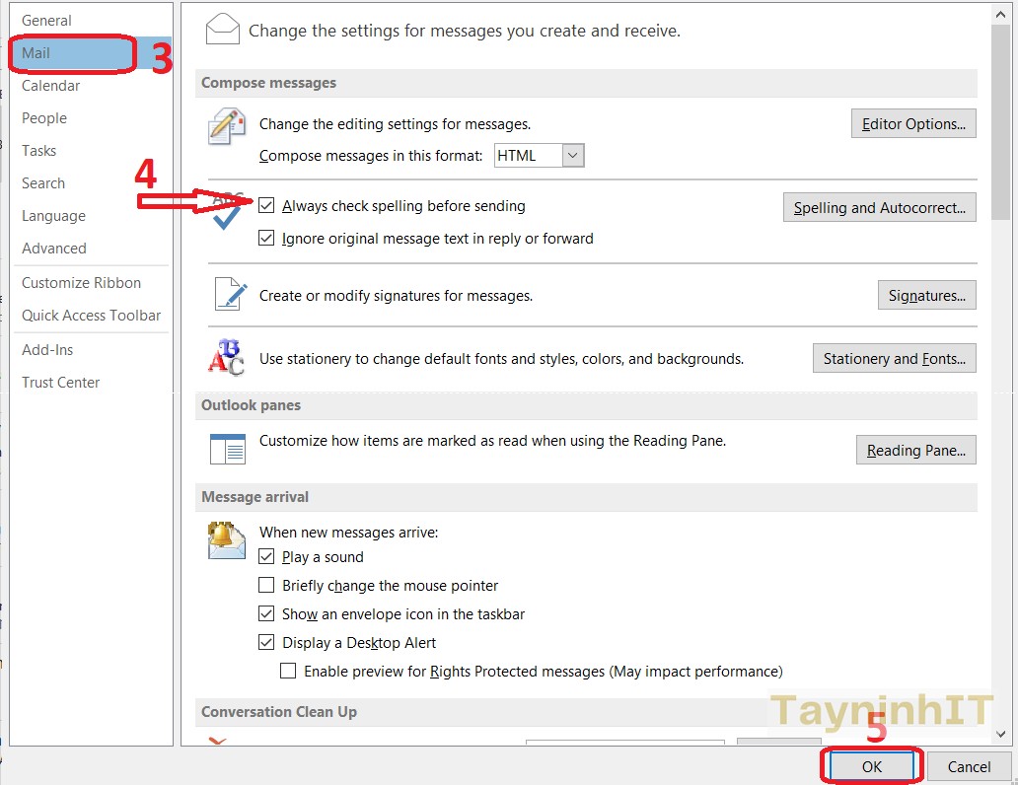Open Editor Options button
Viewport: 1018px width, 785px height.
[913, 124]
